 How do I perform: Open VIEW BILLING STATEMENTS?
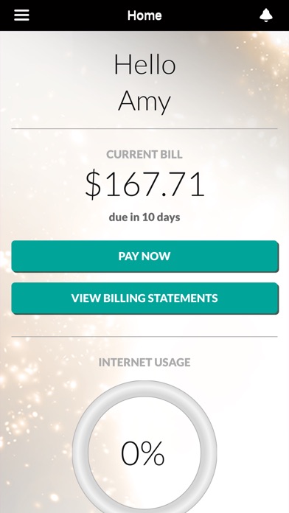(144, 299)
